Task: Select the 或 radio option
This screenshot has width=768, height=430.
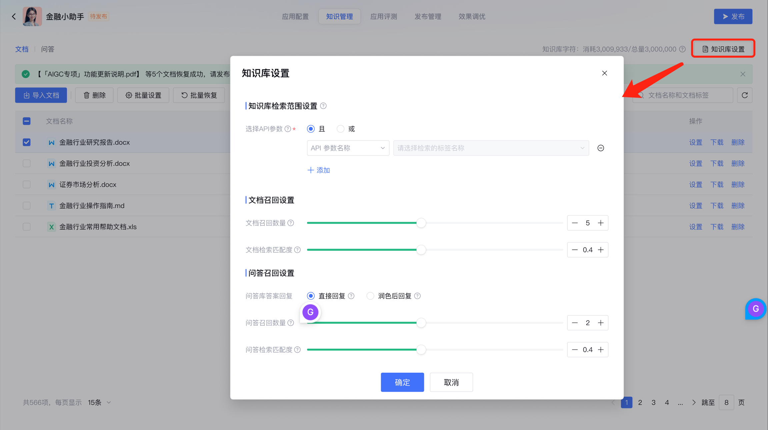Action: [x=340, y=129]
